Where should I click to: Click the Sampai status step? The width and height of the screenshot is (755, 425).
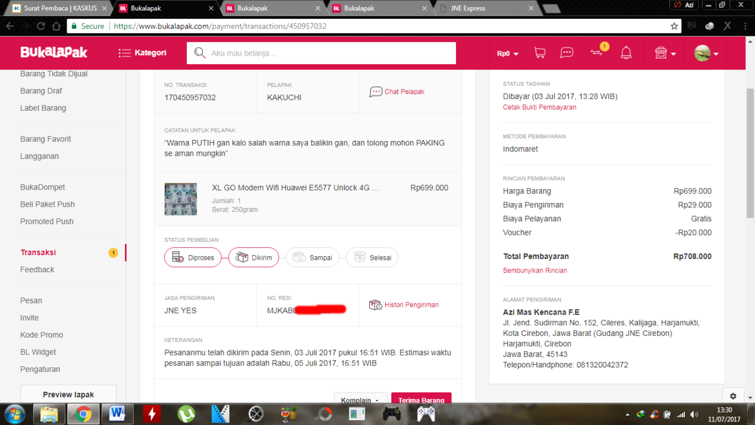313,257
